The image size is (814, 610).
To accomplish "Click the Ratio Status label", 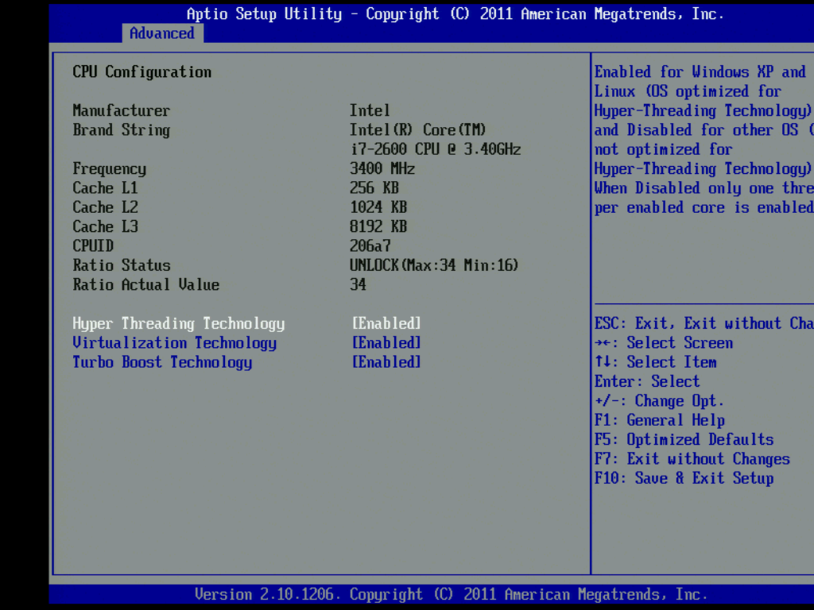I will click(122, 265).
